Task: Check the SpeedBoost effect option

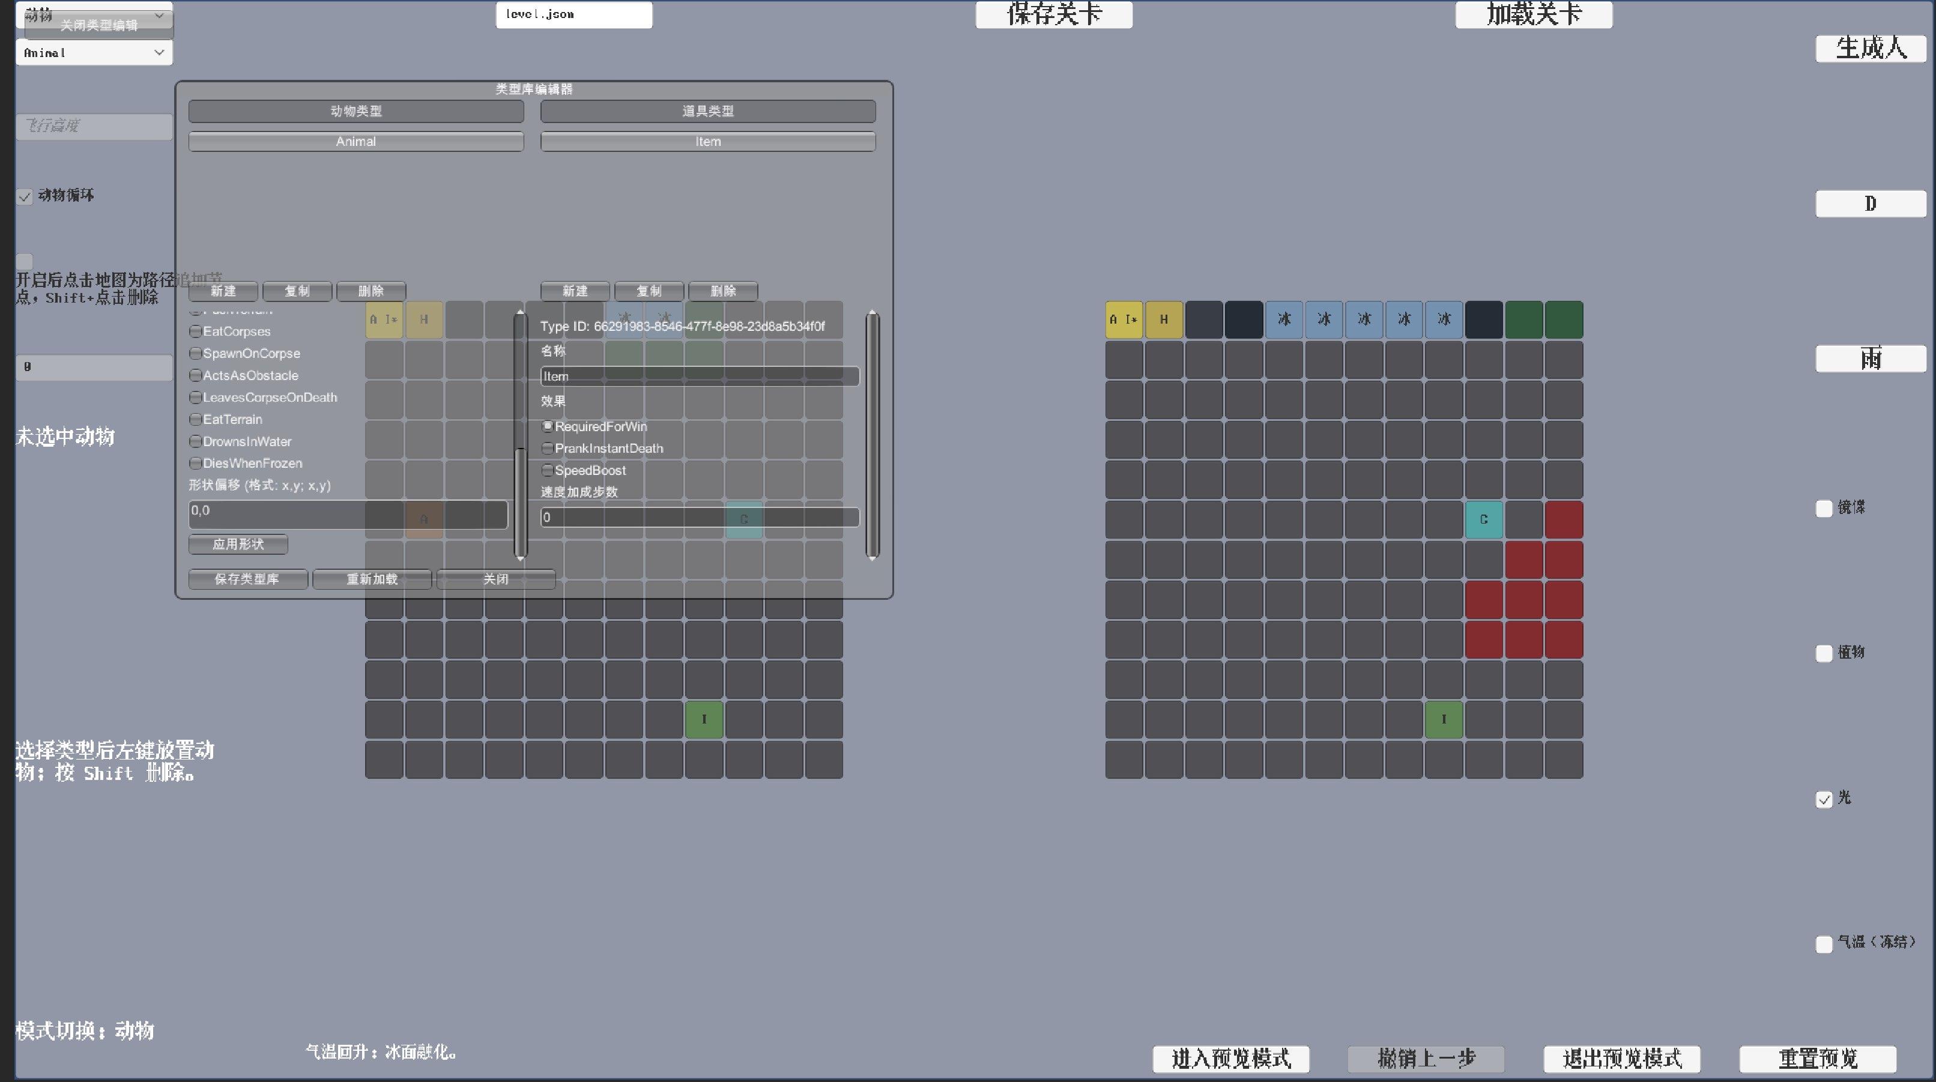Action: pyautogui.click(x=548, y=470)
